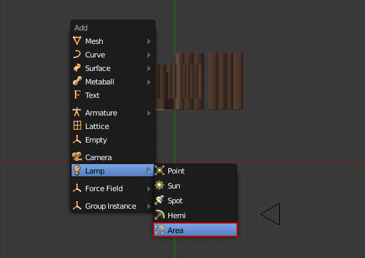Click the Sun lamp icon

click(x=160, y=186)
